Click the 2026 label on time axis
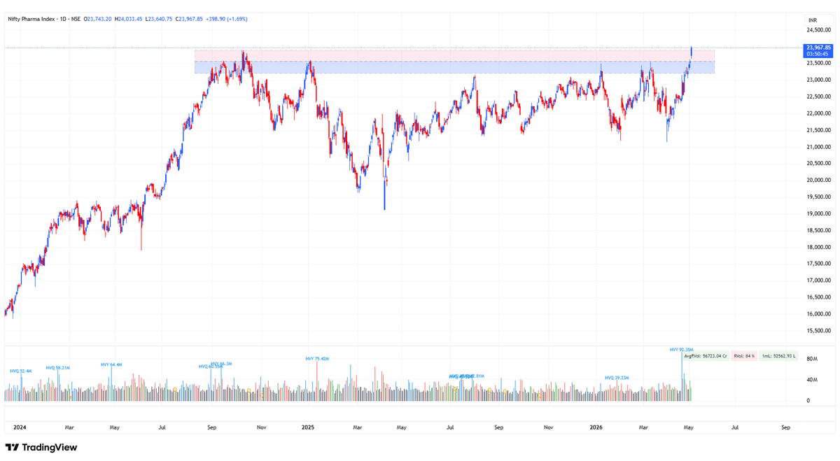Screen dimensions: 840x461 [x=596, y=427]
